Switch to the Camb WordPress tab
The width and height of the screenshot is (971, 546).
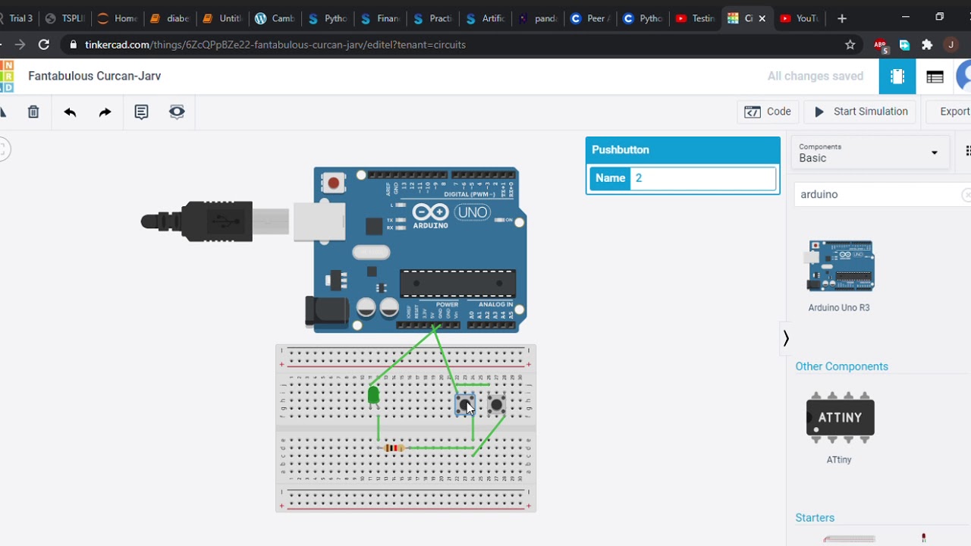(x=275, y=18)
